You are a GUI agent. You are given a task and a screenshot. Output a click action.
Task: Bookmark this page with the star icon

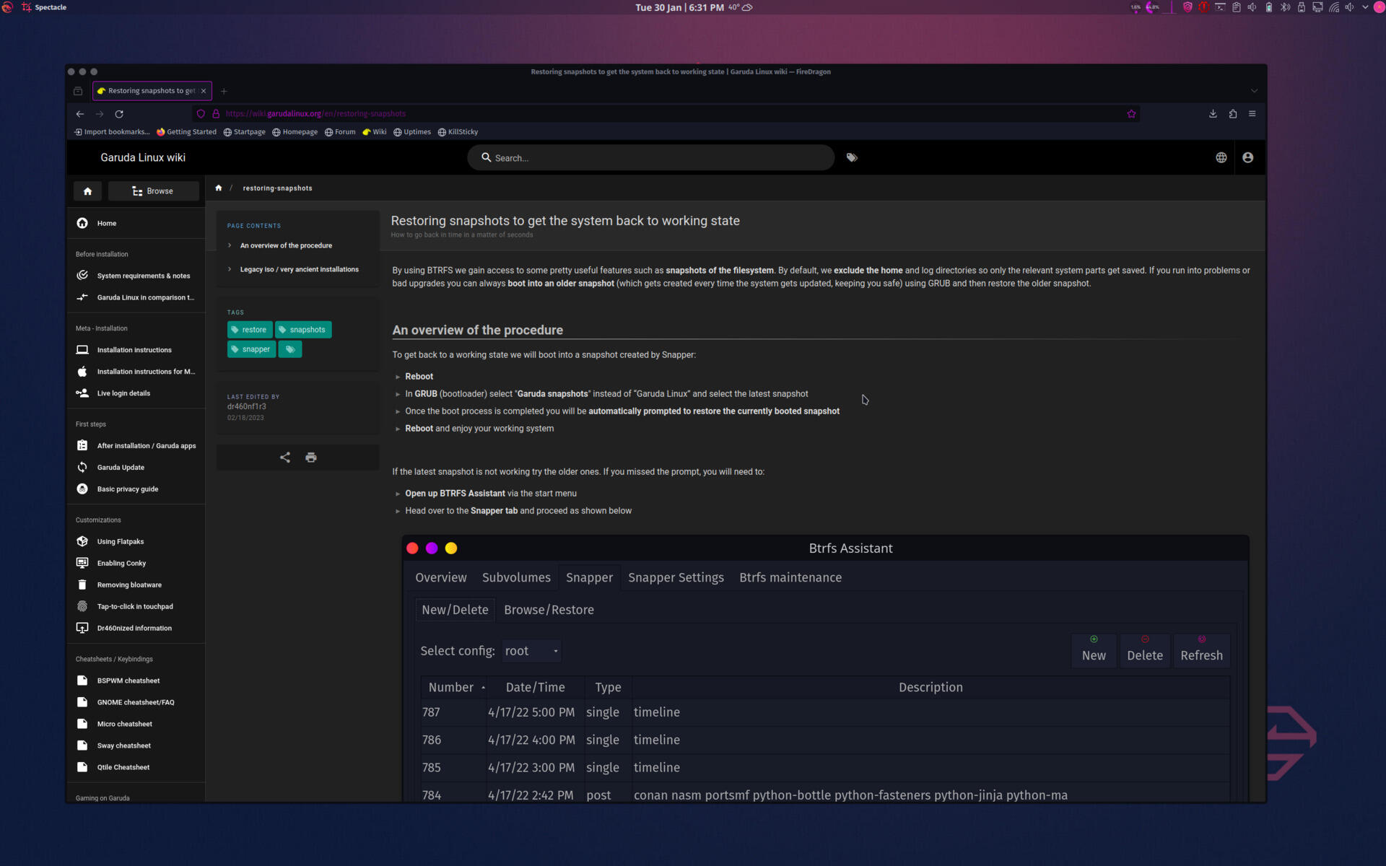[x=1131, y=114]
